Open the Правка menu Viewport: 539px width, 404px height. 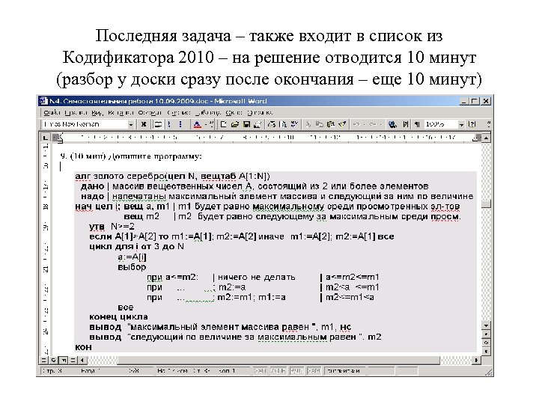click(x=75, y=113)
